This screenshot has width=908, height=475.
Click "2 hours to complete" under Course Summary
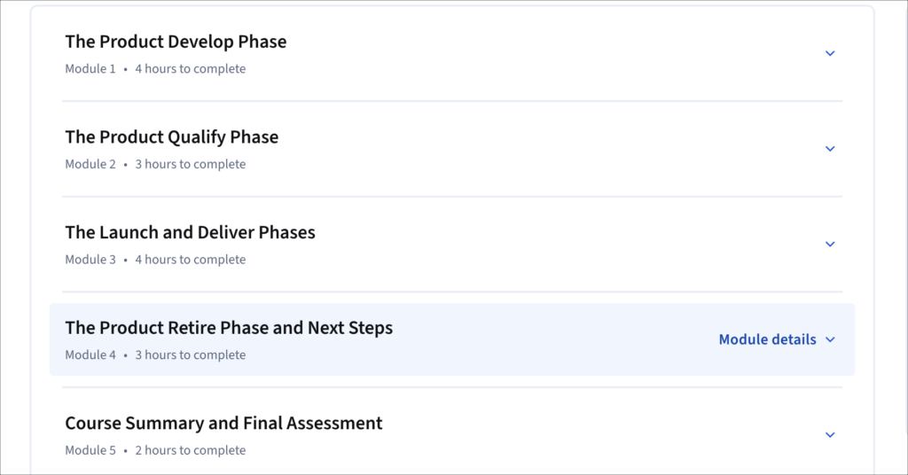coord(190,451)
